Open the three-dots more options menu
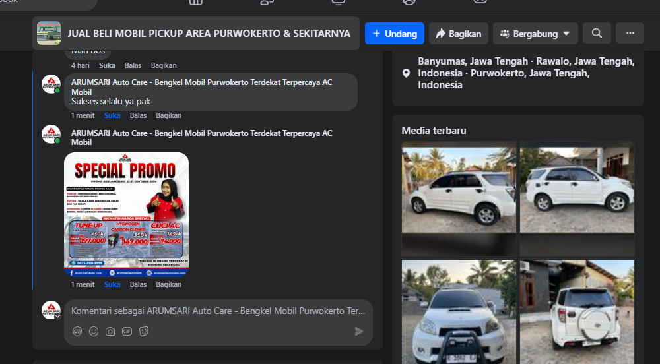660x364 pixels. [630, 33]
